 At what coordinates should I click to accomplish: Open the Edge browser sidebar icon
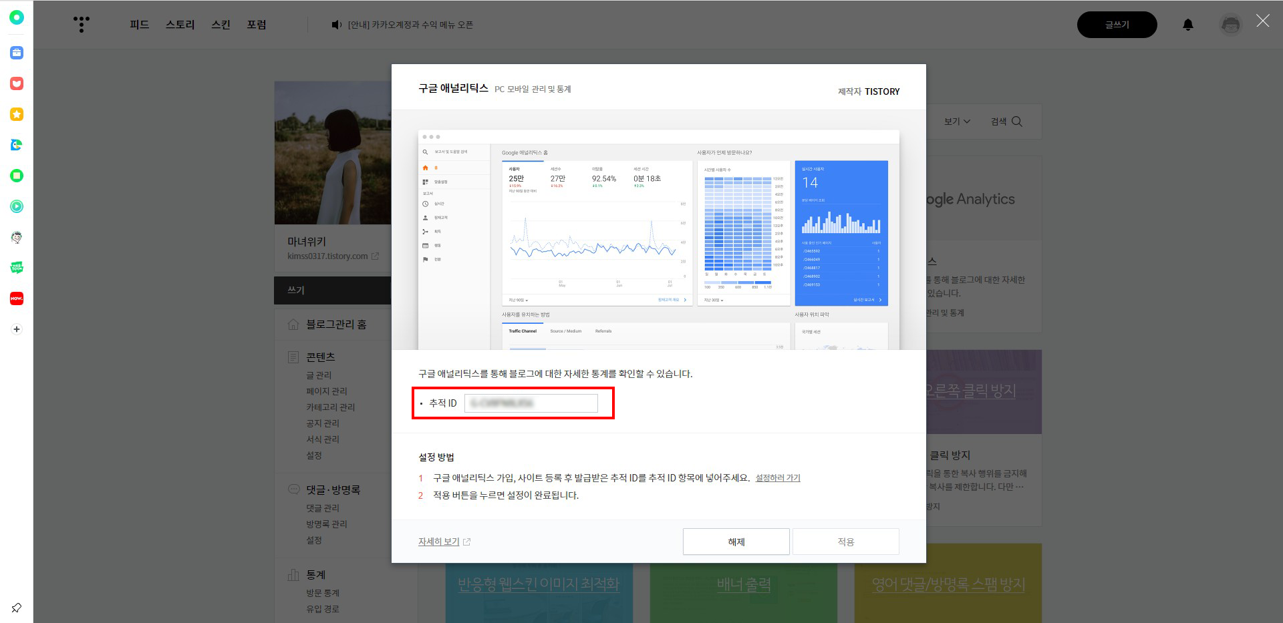17,145
